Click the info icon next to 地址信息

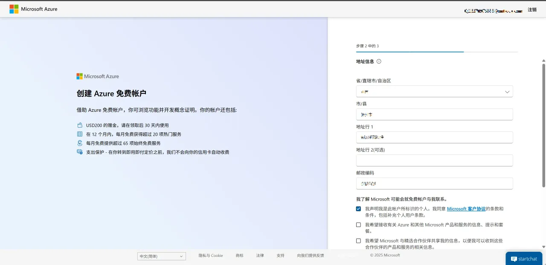pyautogui.click(x=379, y=61)
